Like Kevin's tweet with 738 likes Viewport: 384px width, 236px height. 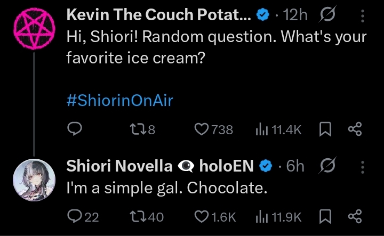(x=202, y=129)
